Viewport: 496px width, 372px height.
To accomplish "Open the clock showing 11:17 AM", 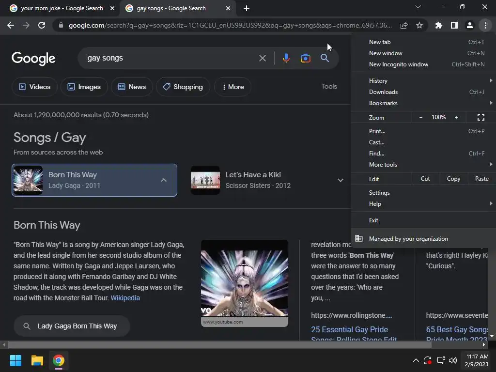I will (477, 360).
